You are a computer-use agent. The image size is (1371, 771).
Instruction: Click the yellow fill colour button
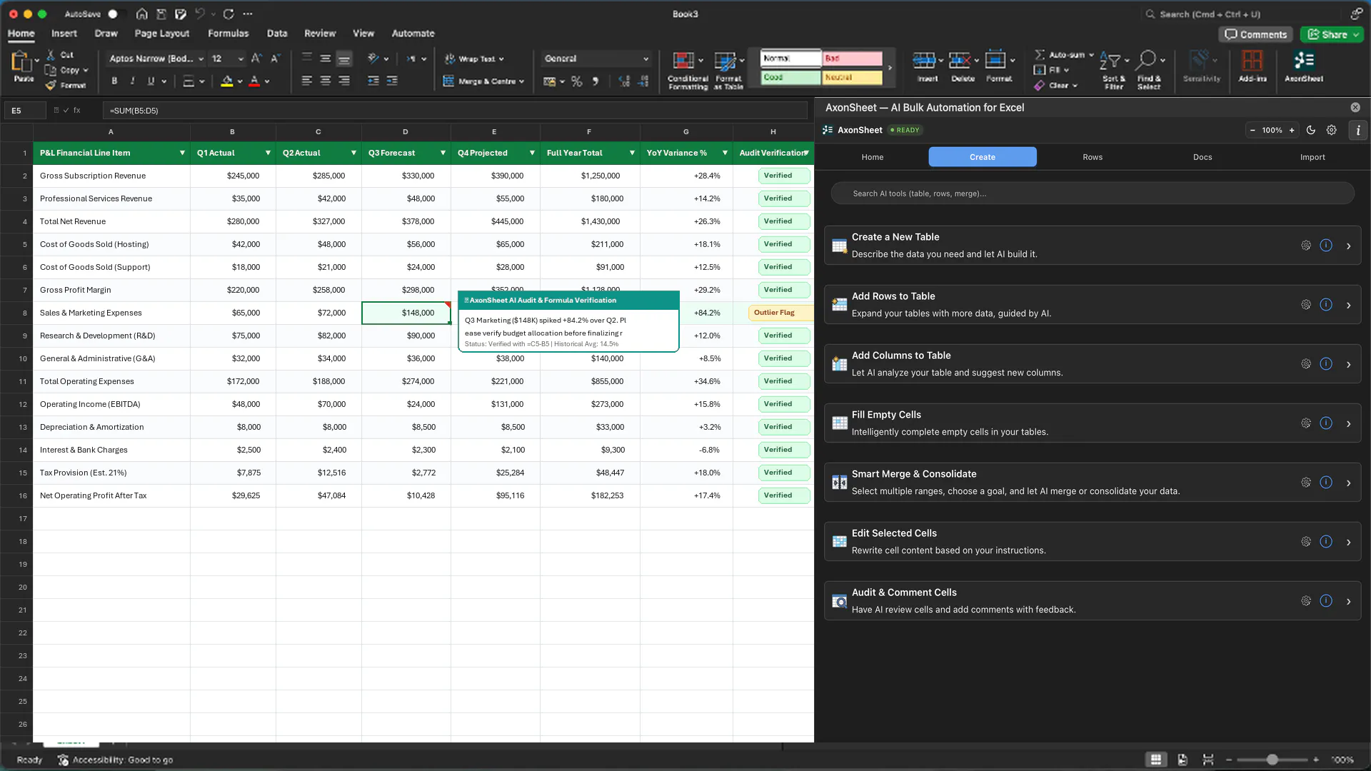(227, 81)
